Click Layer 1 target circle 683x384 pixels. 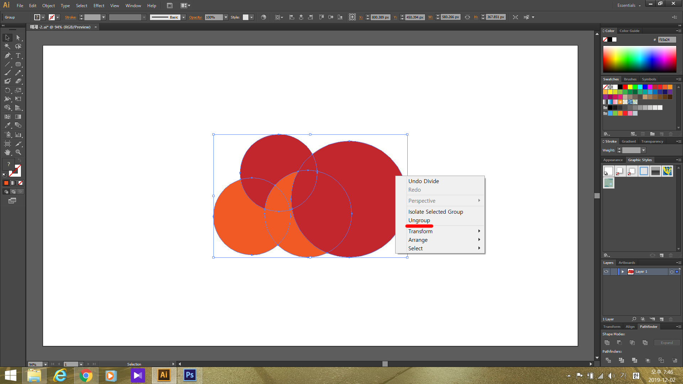(x=672, y=272)
